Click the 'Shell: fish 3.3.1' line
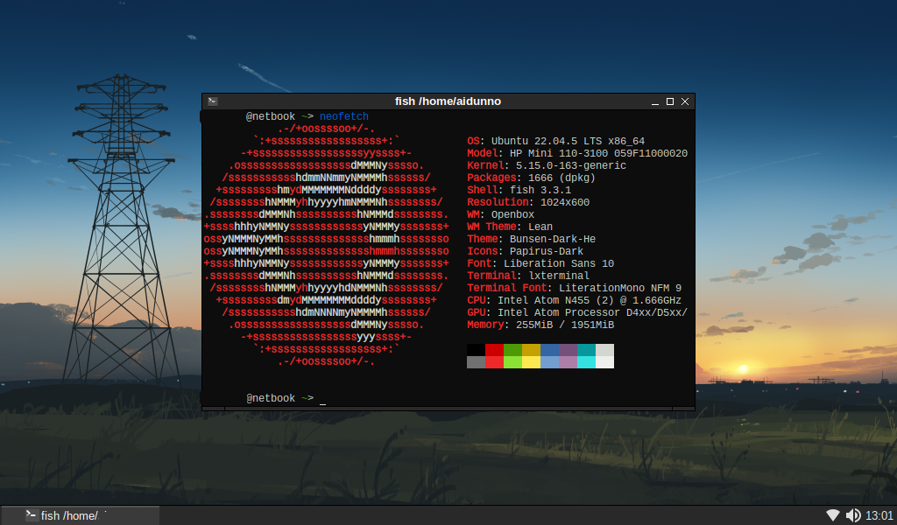Viewport: 897px width, 525px height. pos(519,190)
